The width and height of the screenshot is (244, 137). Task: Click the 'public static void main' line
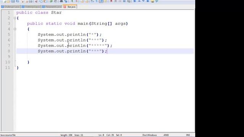point(77,24)
